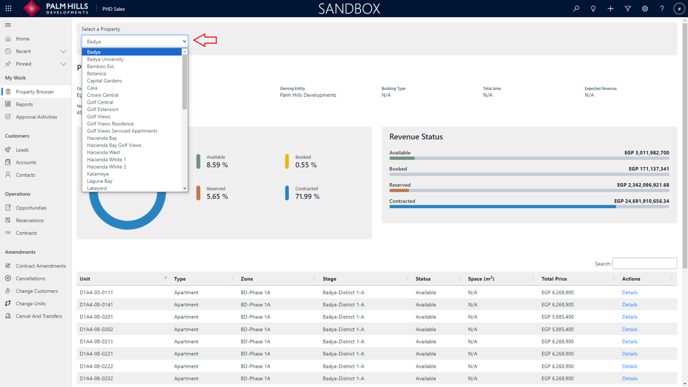Open the user account avatar
This screenshot has height=387, width=688.
(679, 8)
